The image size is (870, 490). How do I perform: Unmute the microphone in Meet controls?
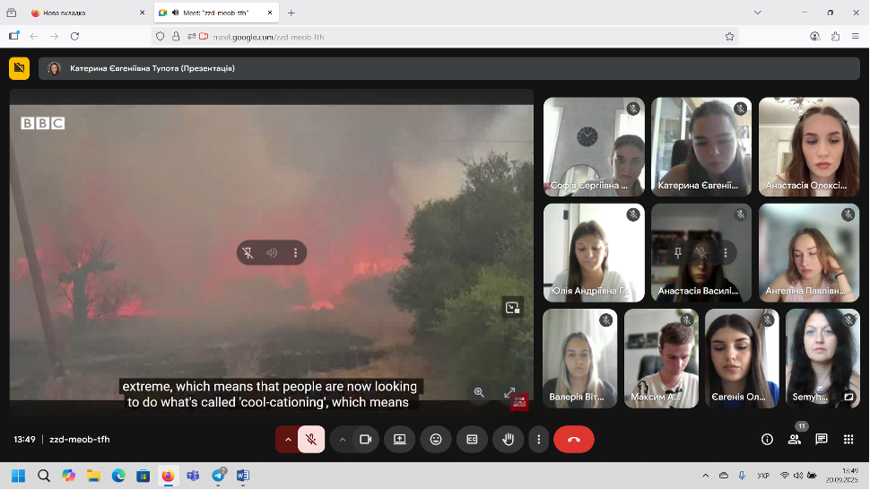[x=310, y=440]
